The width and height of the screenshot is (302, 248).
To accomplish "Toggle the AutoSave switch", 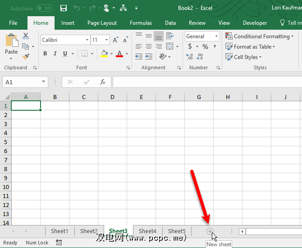I will (44, 8).
